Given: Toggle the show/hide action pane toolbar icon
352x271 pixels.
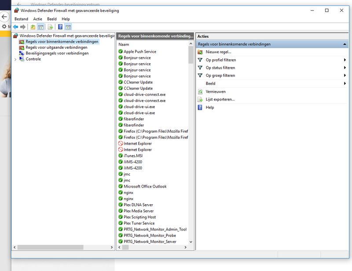Looking at the screenshot, I should 68,27.
